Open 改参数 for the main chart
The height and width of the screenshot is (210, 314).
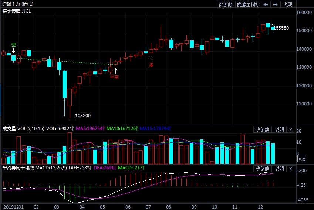point(226,4)
